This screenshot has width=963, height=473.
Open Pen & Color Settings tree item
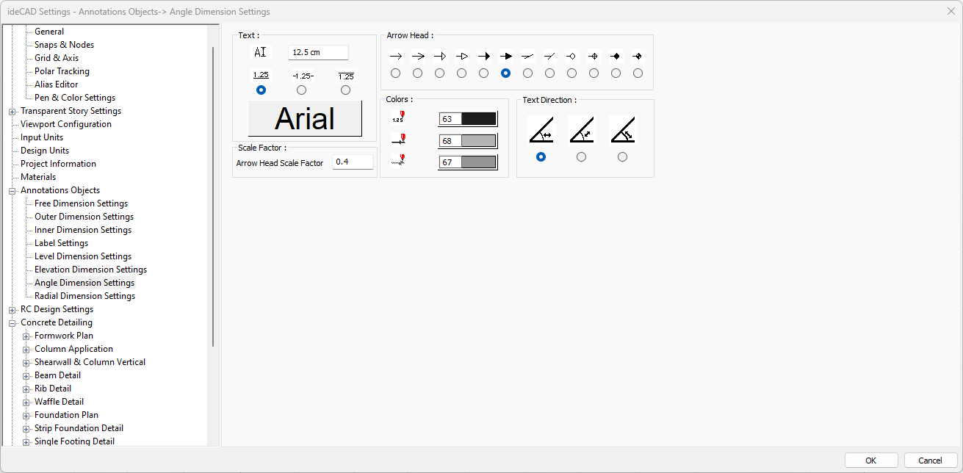click(75, 98)
